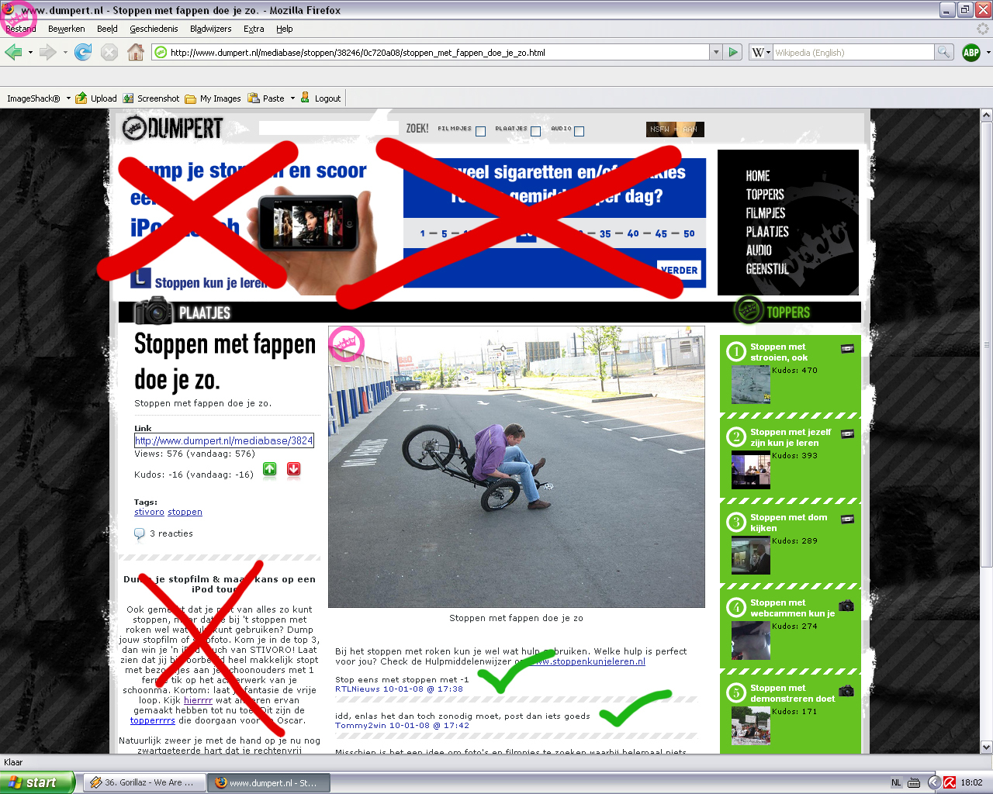Open the Help menu
The width and height of the screenshot is (993, 794).
[x=285, y=29]
